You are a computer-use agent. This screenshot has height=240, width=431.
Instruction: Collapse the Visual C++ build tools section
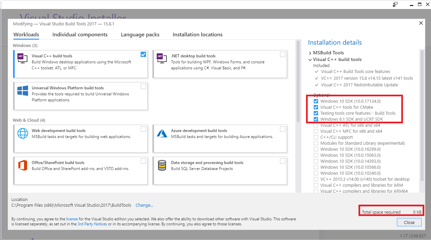(310, 59)
